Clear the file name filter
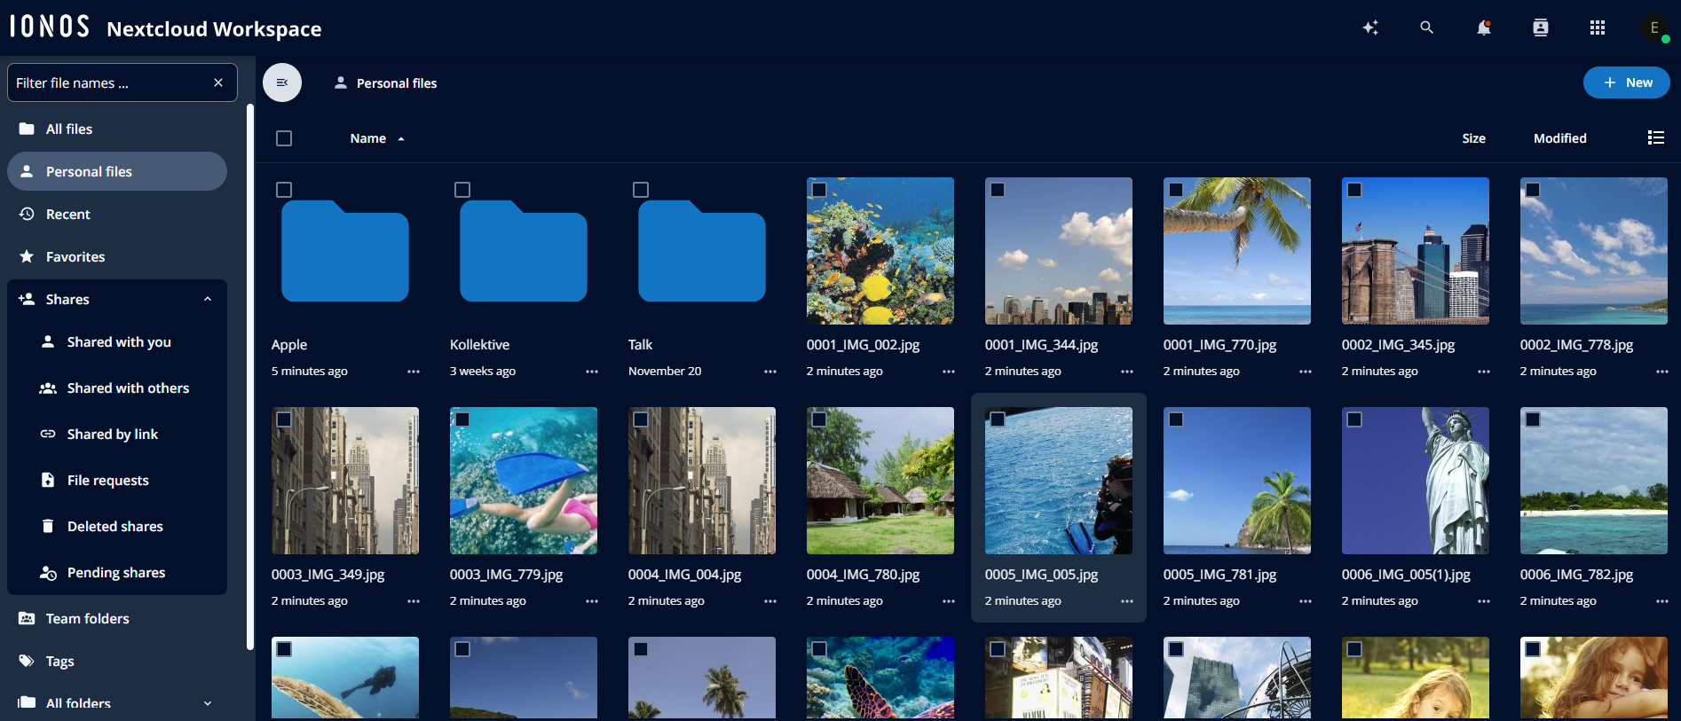 (x=218, y=82)
